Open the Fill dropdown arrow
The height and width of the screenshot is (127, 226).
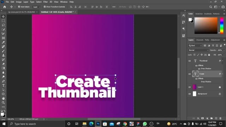[224, 55]
